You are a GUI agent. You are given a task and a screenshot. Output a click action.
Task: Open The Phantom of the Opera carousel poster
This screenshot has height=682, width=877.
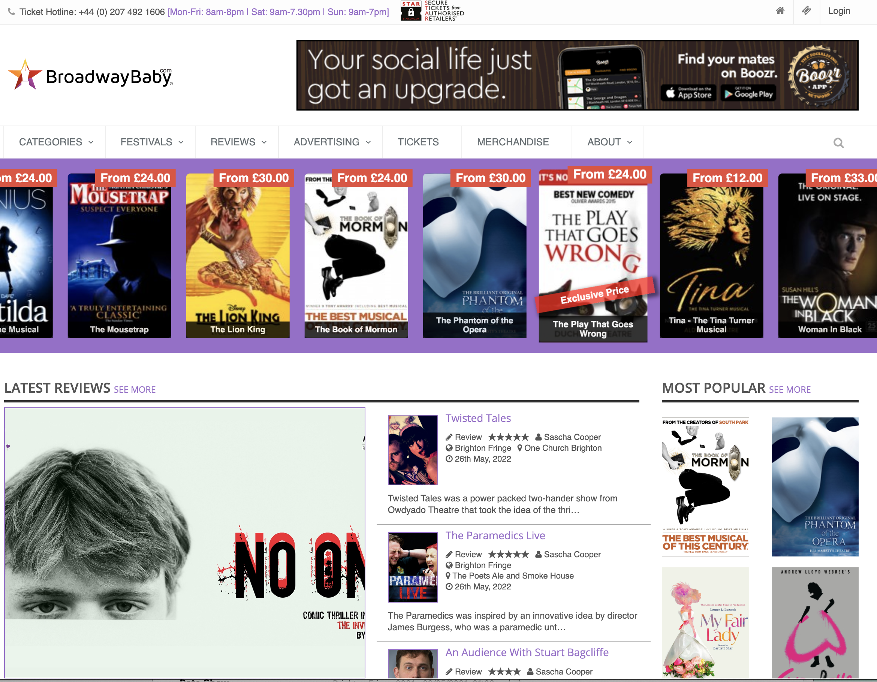point(474,256)
